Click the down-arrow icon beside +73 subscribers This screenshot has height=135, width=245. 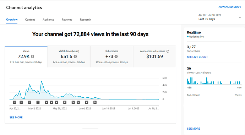[x=116, y=56]
